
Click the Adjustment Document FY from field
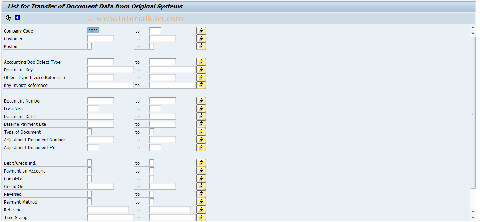93,147
